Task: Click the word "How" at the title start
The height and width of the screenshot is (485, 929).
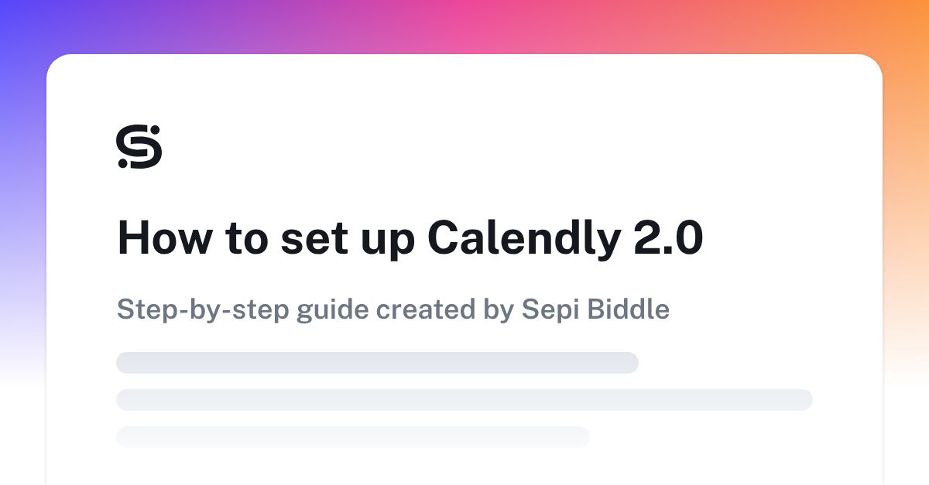Action: 164,238
